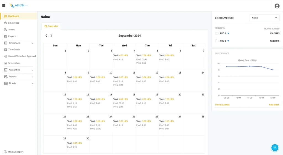Open Projects in the sidebar

tap(12, 36)
